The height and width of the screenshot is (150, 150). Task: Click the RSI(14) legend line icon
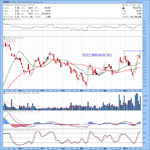4,19
